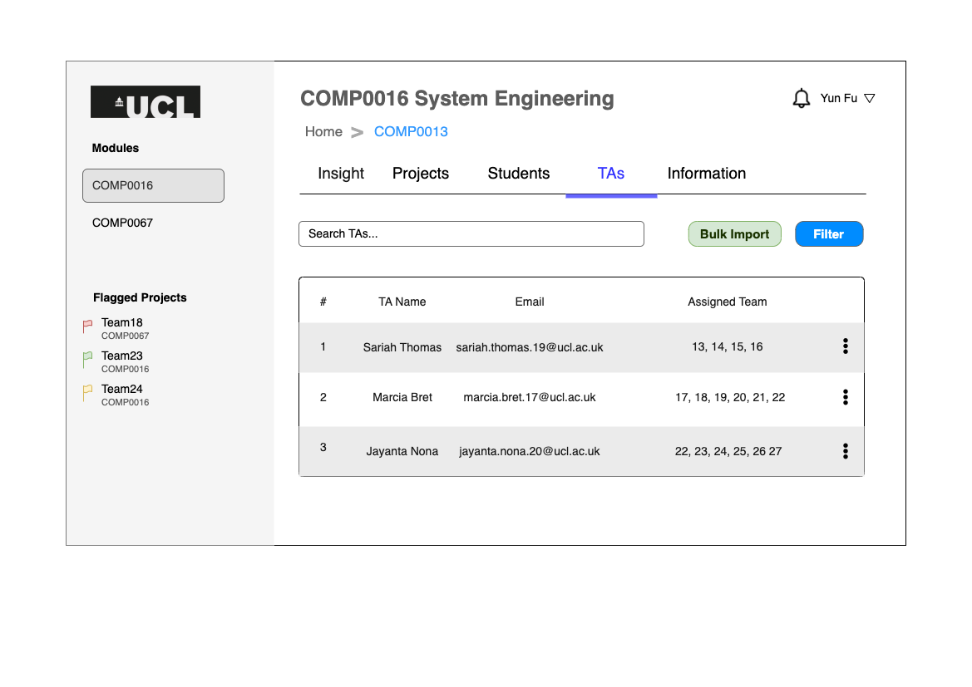The image size is (972, 687).
Task: Select the Jayanta Nona name cell
Action: 402,452
